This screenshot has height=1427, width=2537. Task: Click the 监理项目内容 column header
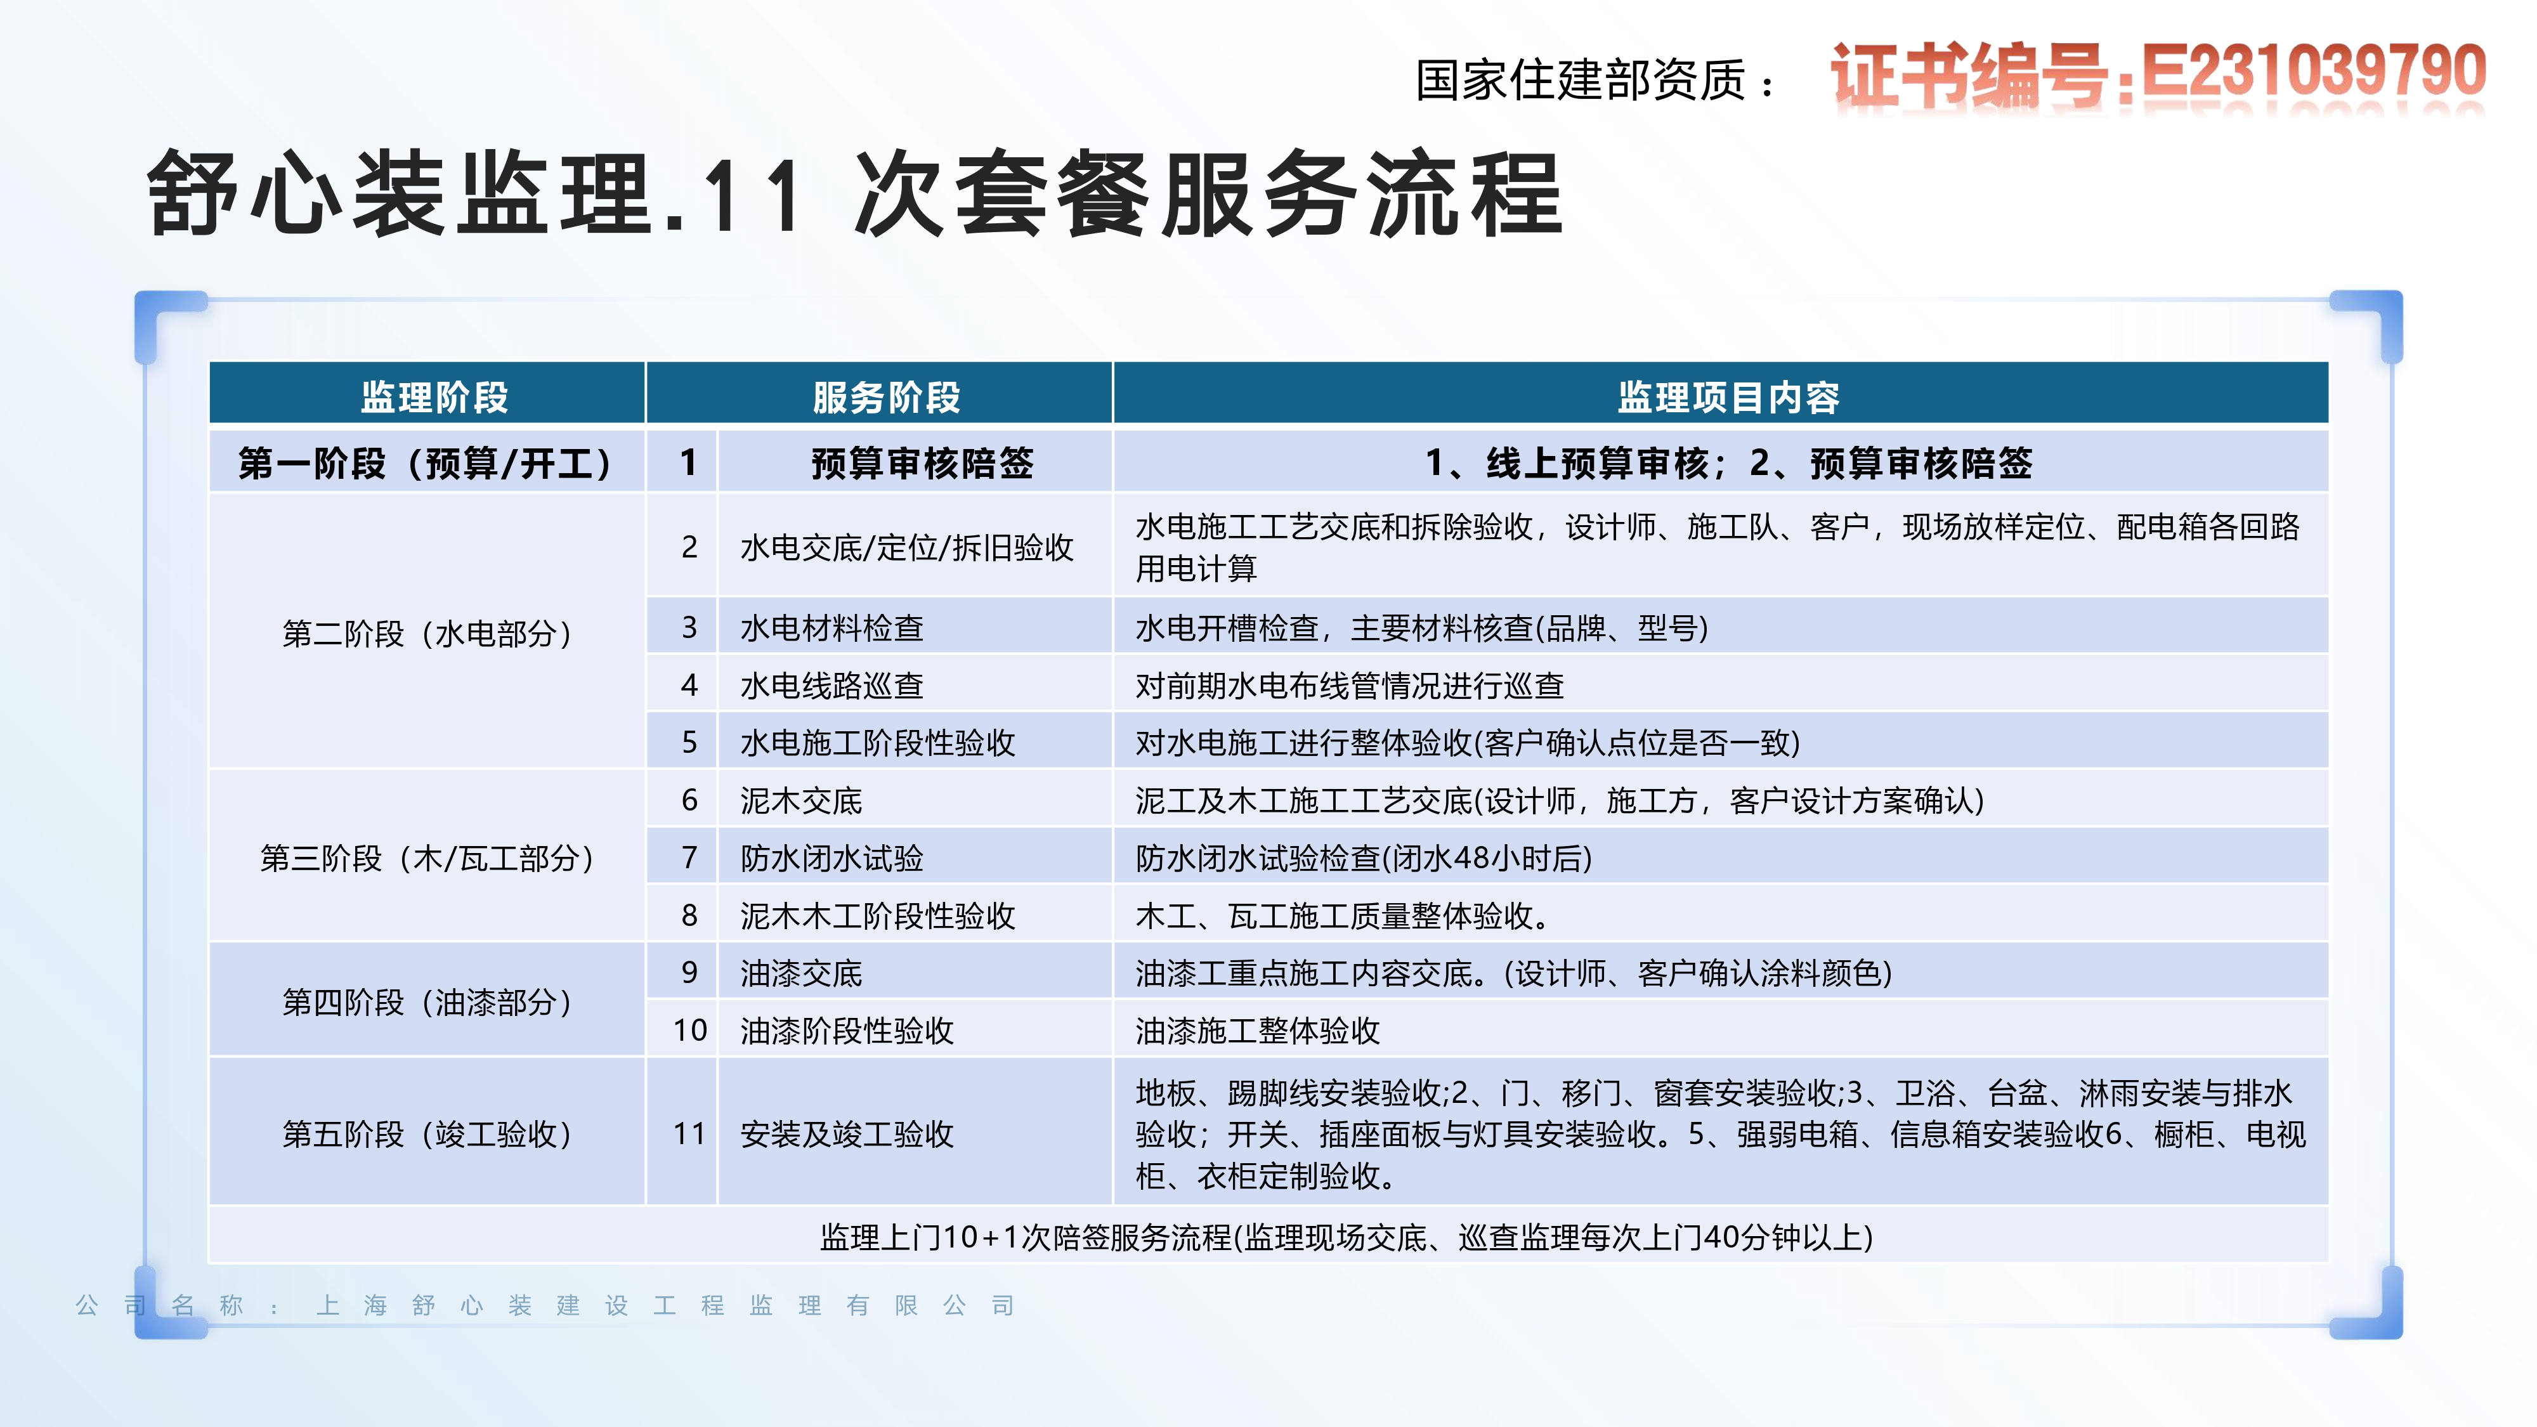(x=1728, y=397)
